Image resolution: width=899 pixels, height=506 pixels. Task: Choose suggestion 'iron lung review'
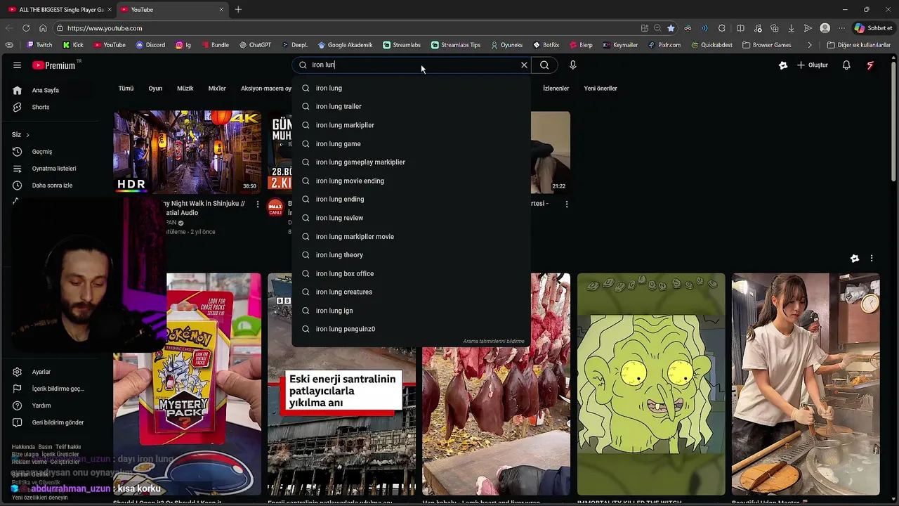click(x=411, y=218)
